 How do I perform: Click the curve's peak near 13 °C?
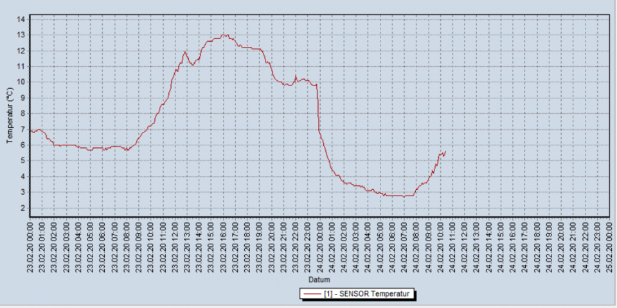tap(224, 35)
